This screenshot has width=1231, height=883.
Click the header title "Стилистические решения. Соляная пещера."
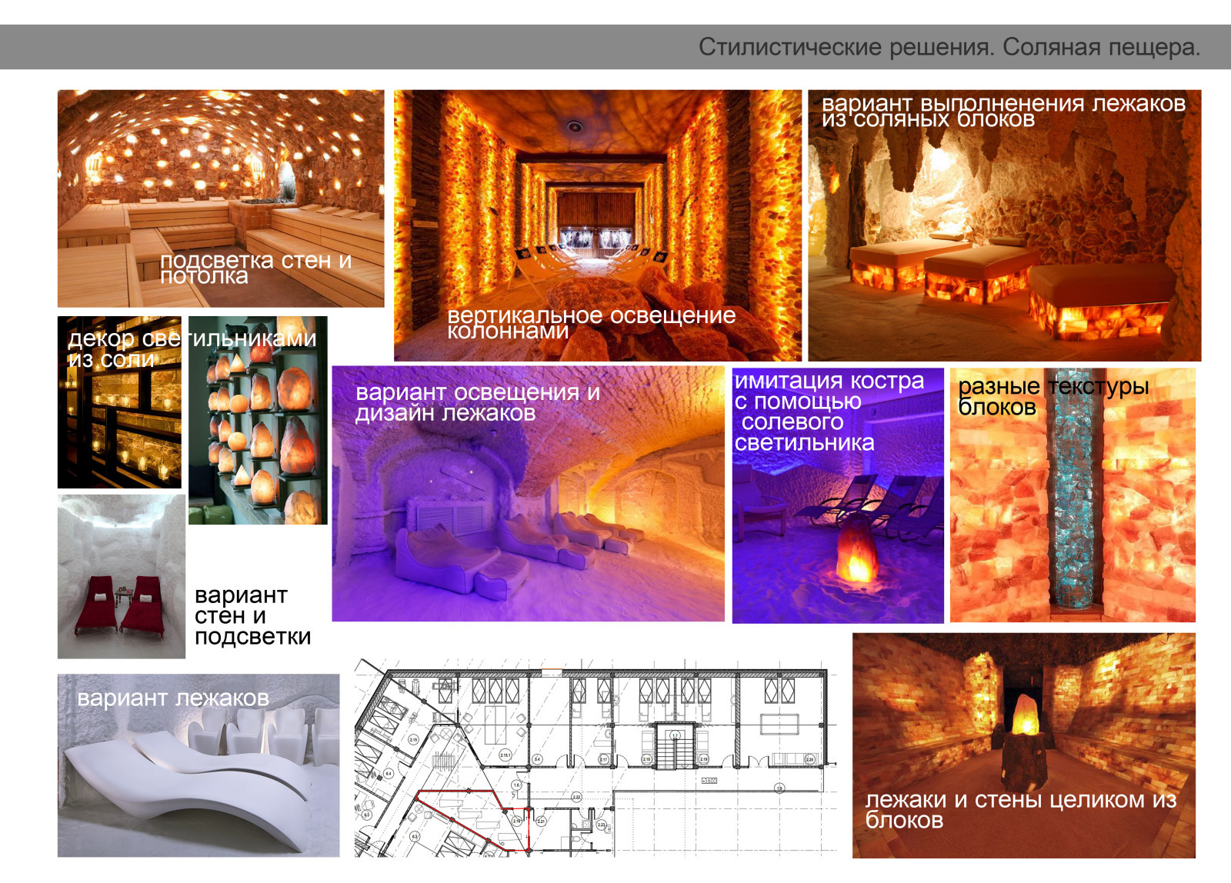(948, 47)
